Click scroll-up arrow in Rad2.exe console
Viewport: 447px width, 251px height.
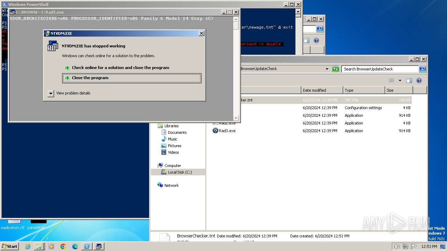pyautogui.click(x=236, y=18)
